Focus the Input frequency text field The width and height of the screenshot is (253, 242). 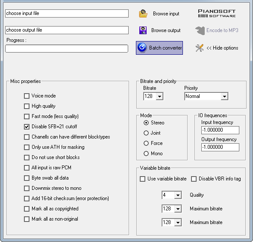[x=220, y=130]
